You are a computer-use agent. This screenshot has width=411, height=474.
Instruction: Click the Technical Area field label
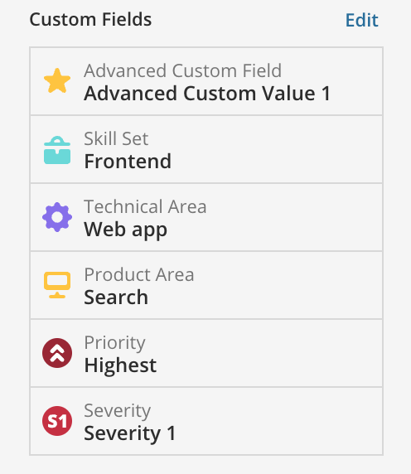145,207
